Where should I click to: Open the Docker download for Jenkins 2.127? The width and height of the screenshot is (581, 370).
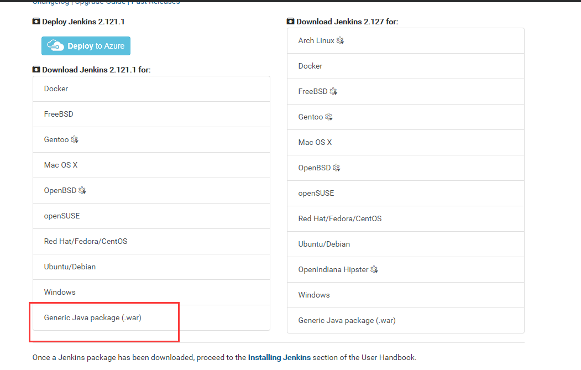(406, 66)
